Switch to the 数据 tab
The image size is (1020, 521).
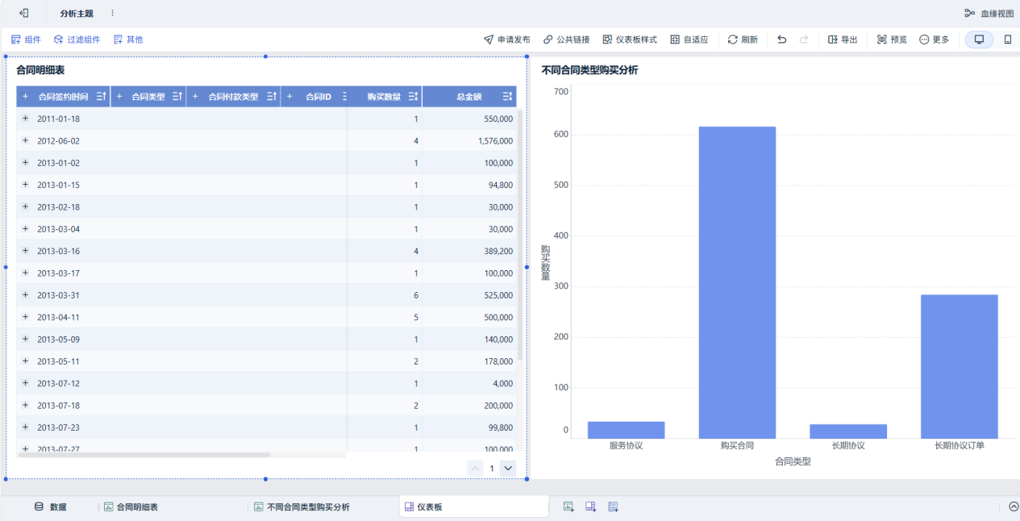click(50, 507)
